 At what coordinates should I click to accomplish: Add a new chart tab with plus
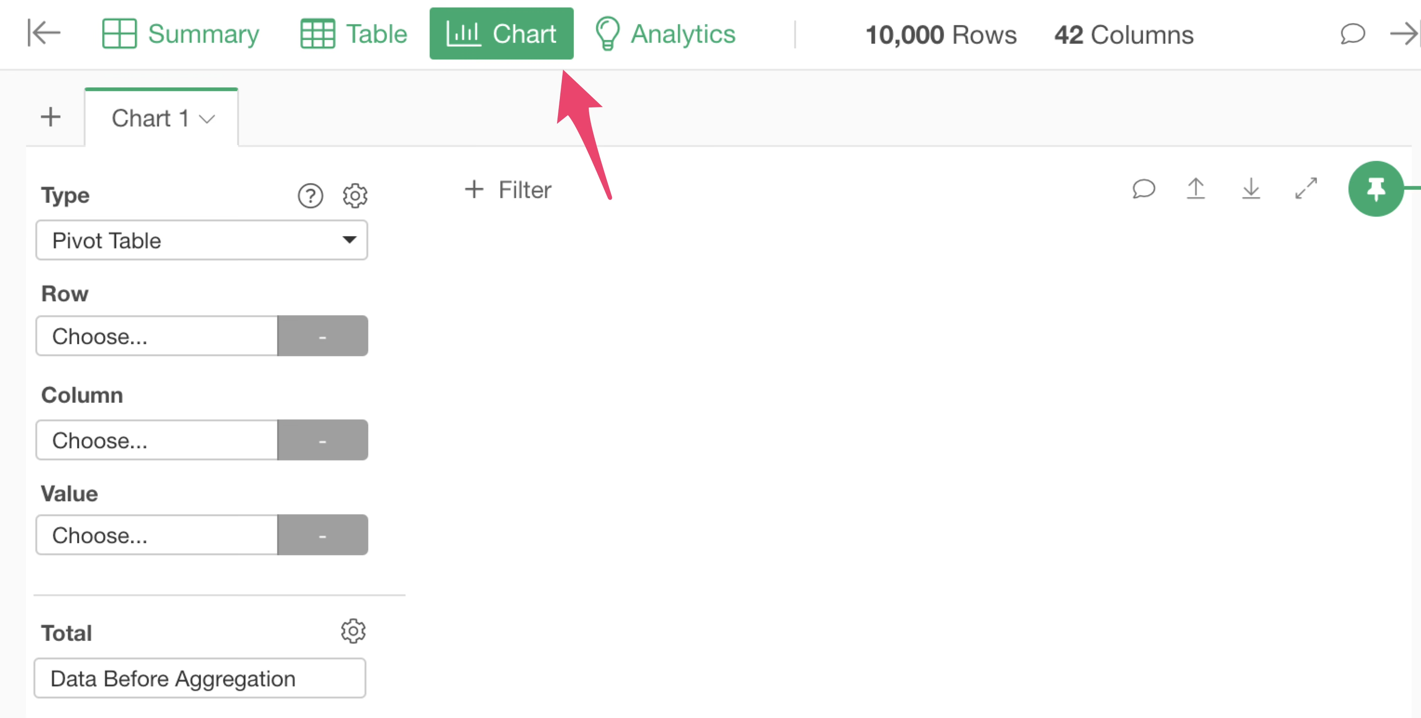coord(51,117)
